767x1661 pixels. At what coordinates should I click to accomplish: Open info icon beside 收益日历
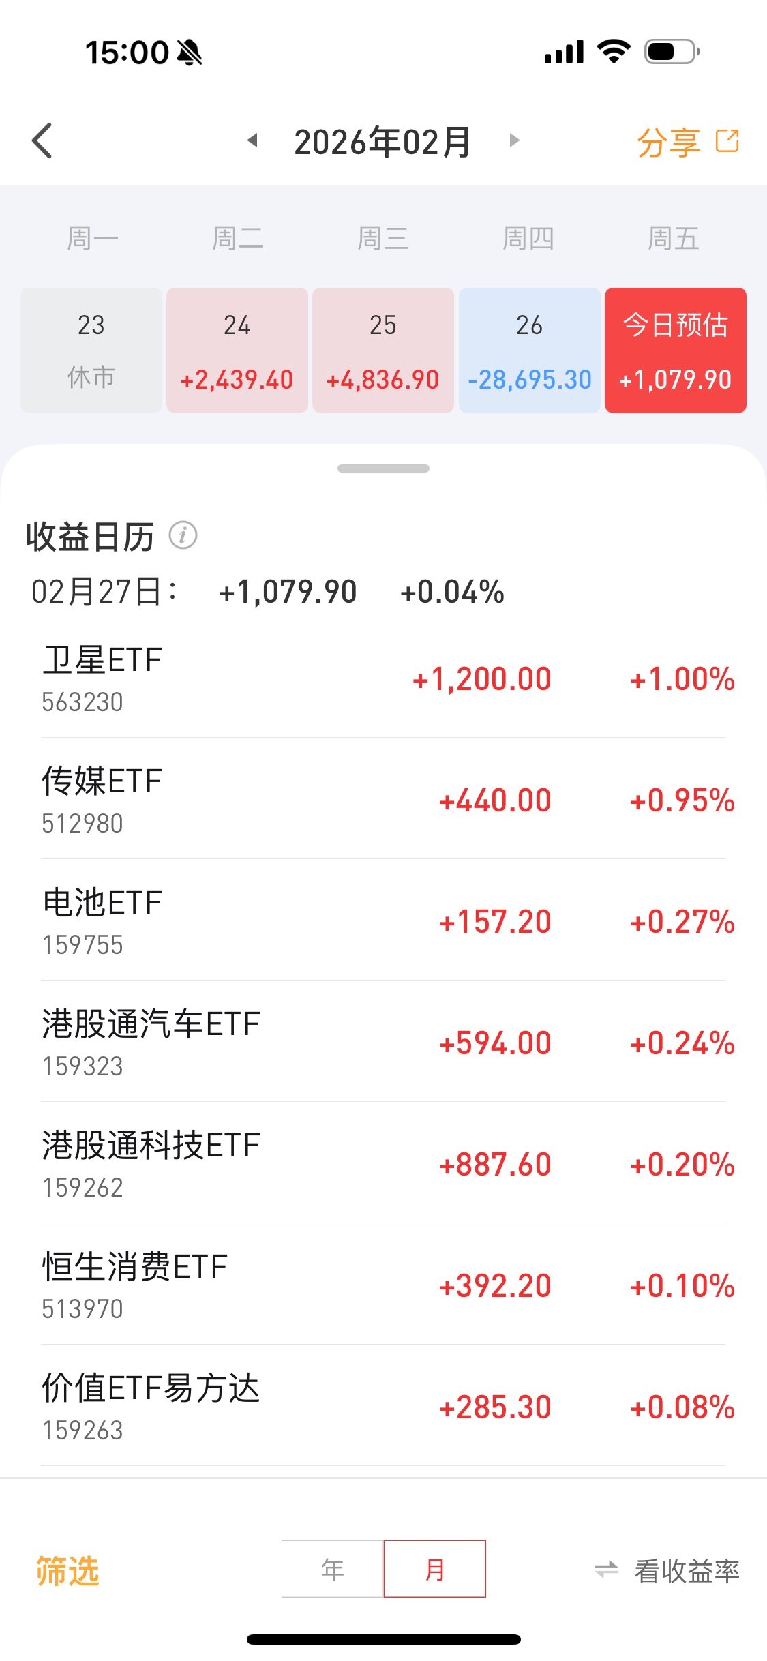coord(183,535)
